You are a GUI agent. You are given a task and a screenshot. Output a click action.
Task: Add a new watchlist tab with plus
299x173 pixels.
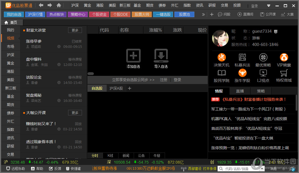click(x=130, y=88)
